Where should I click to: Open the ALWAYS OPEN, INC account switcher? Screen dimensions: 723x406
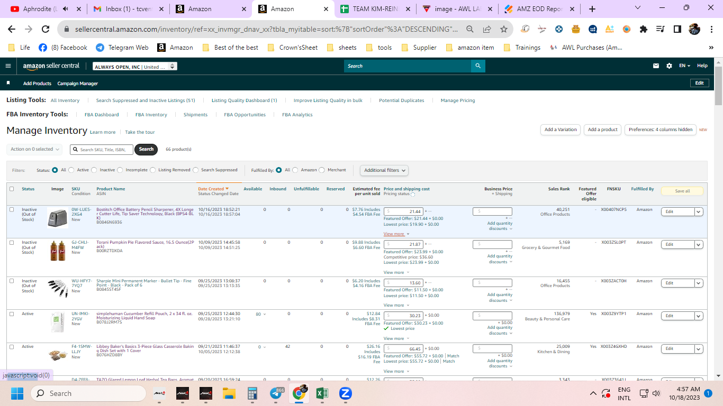point(135,67)
